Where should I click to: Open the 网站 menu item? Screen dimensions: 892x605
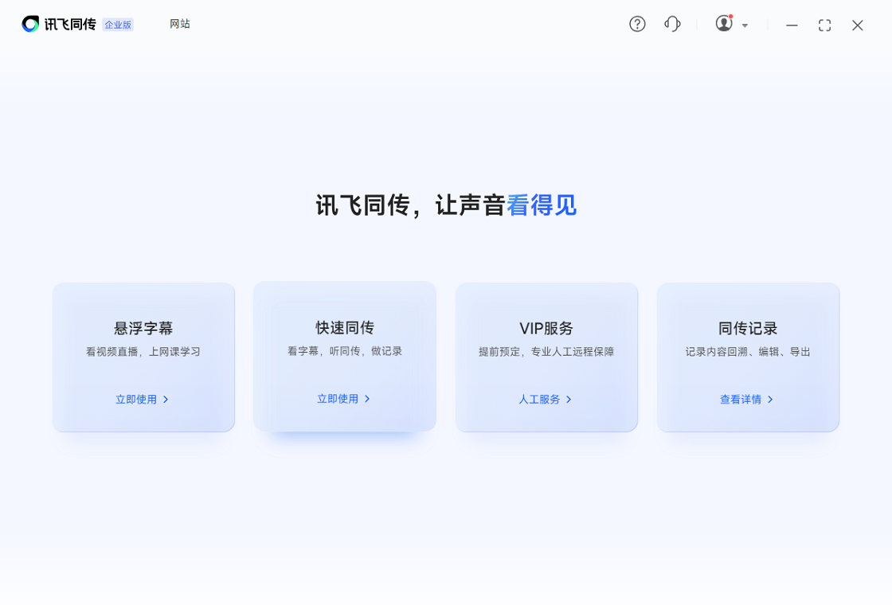180,24
